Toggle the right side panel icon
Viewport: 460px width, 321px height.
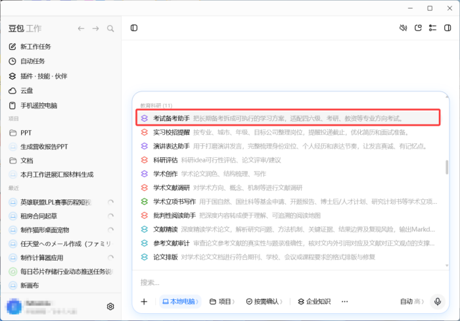[448, 28]
